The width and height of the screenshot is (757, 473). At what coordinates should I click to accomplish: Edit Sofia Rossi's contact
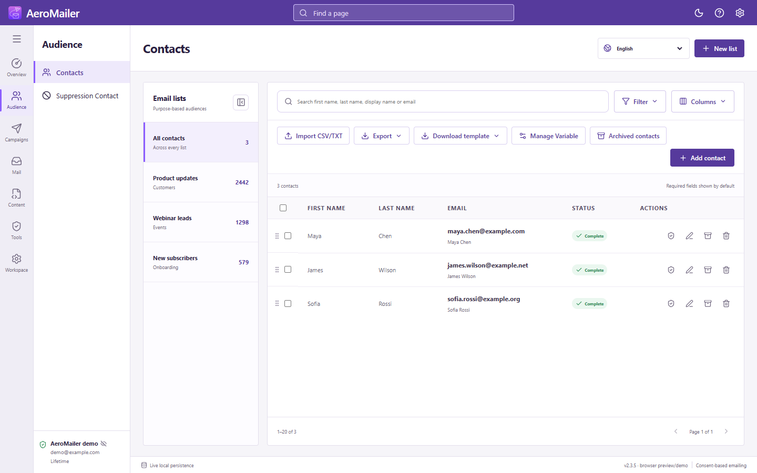(x=689, y=304)
